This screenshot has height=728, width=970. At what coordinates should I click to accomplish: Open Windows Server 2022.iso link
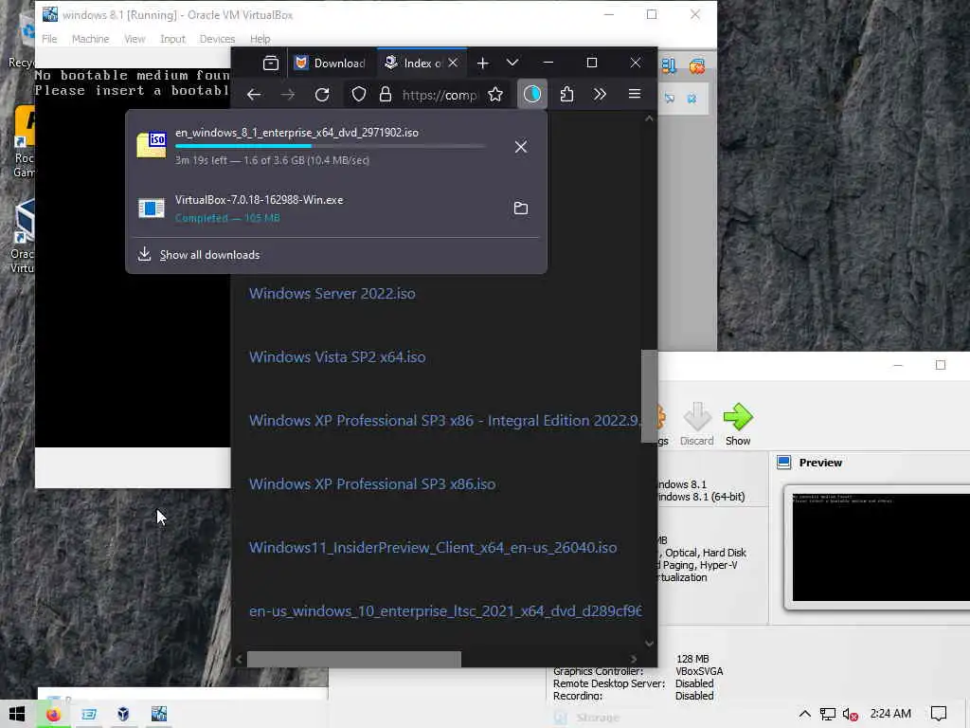(x=332, y=294)
